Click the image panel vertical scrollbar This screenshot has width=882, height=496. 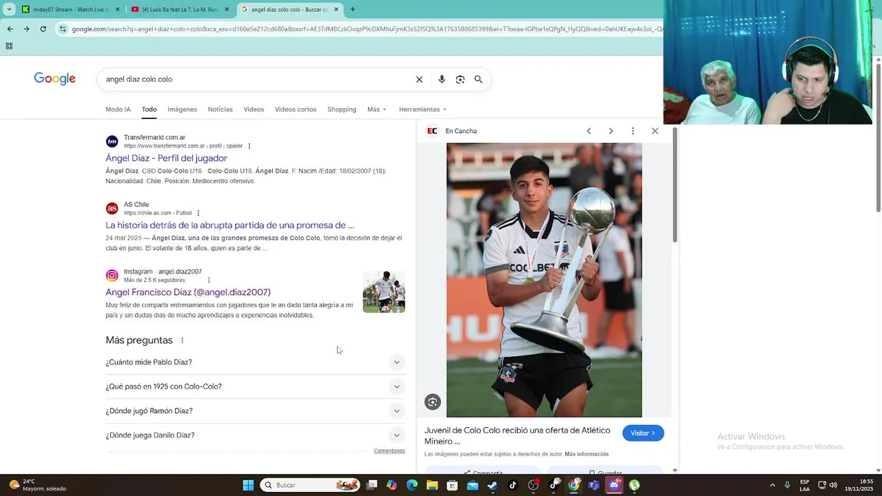pos(675,186)
